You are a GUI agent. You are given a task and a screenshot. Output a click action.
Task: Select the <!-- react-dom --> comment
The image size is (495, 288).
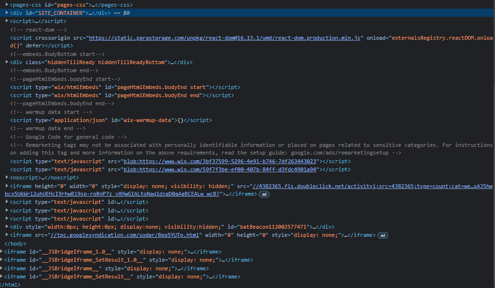(38, 30)
